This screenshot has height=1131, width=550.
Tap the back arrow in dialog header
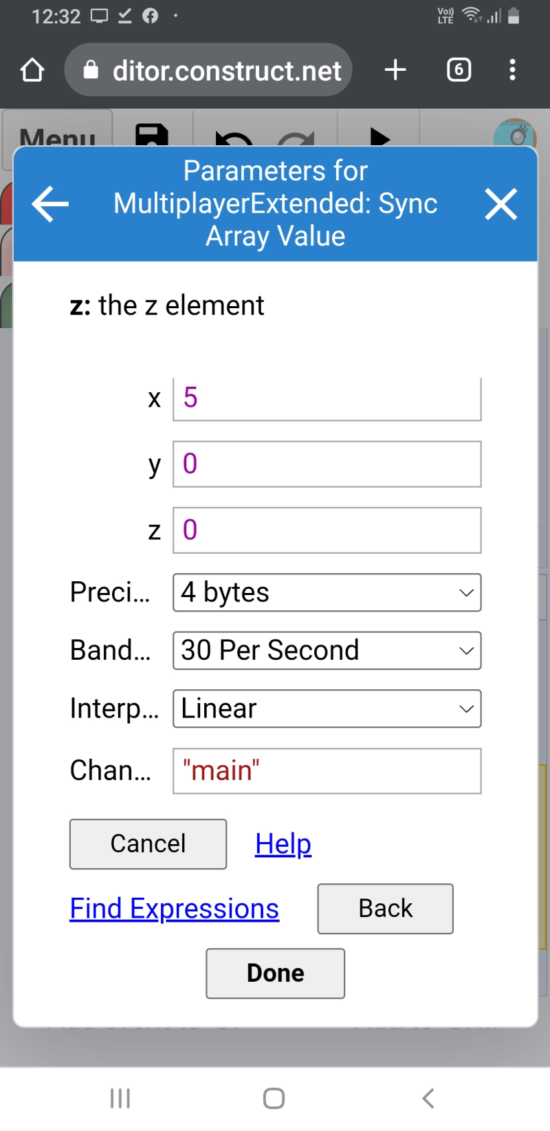50,204
